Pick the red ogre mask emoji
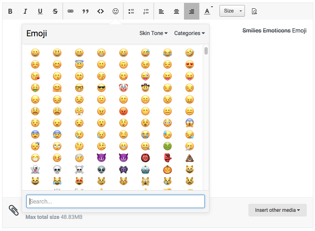The image size is (315, 231). pos(145,158)
